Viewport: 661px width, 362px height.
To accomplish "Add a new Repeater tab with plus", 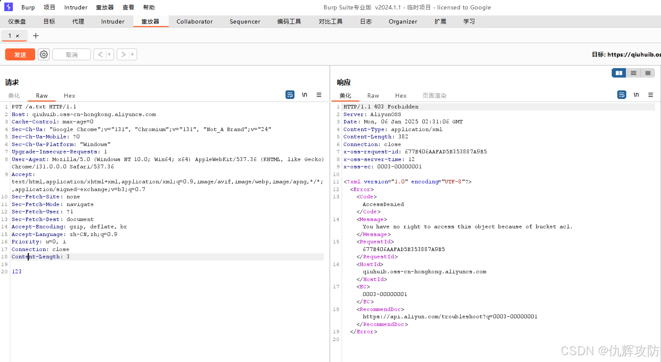I will [x=36, y=36].
